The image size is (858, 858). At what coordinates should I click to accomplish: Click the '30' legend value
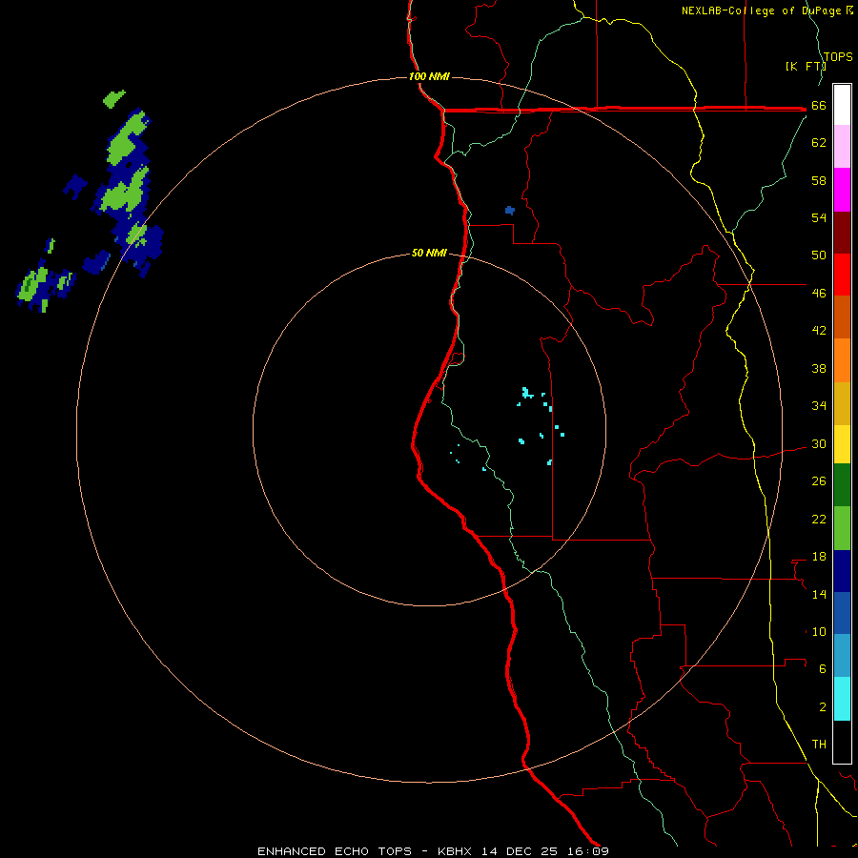pyautogui.click(x=819, y=443)
